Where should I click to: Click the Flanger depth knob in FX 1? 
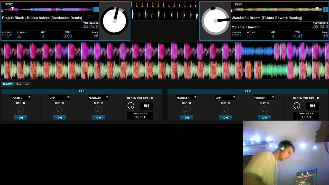[98, 110]
